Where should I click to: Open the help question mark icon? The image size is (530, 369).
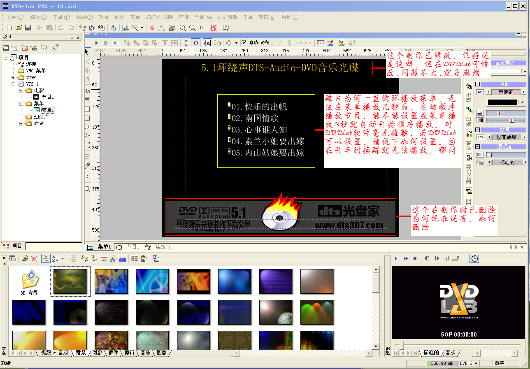[x=225, y=28]
